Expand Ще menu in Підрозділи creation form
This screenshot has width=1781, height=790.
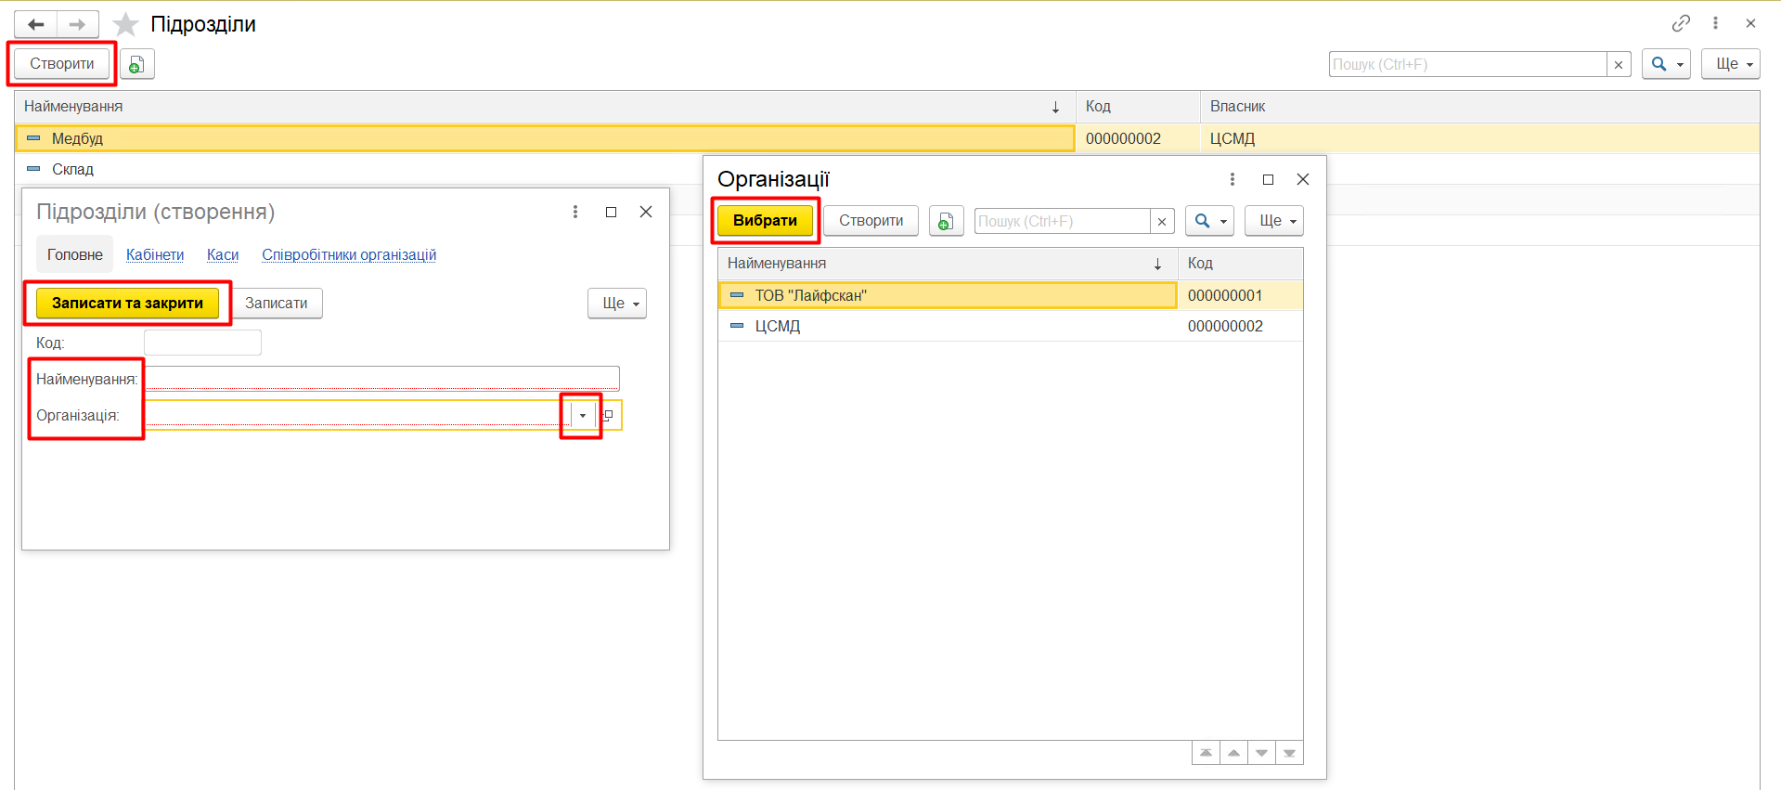click(x=617, y=304)
